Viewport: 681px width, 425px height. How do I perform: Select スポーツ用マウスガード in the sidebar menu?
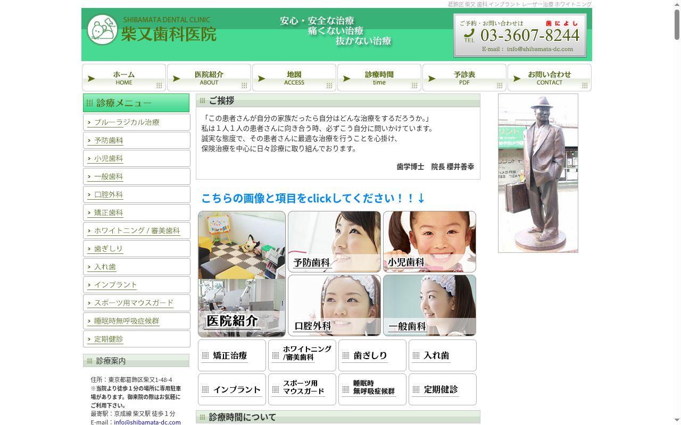(137, 303)
